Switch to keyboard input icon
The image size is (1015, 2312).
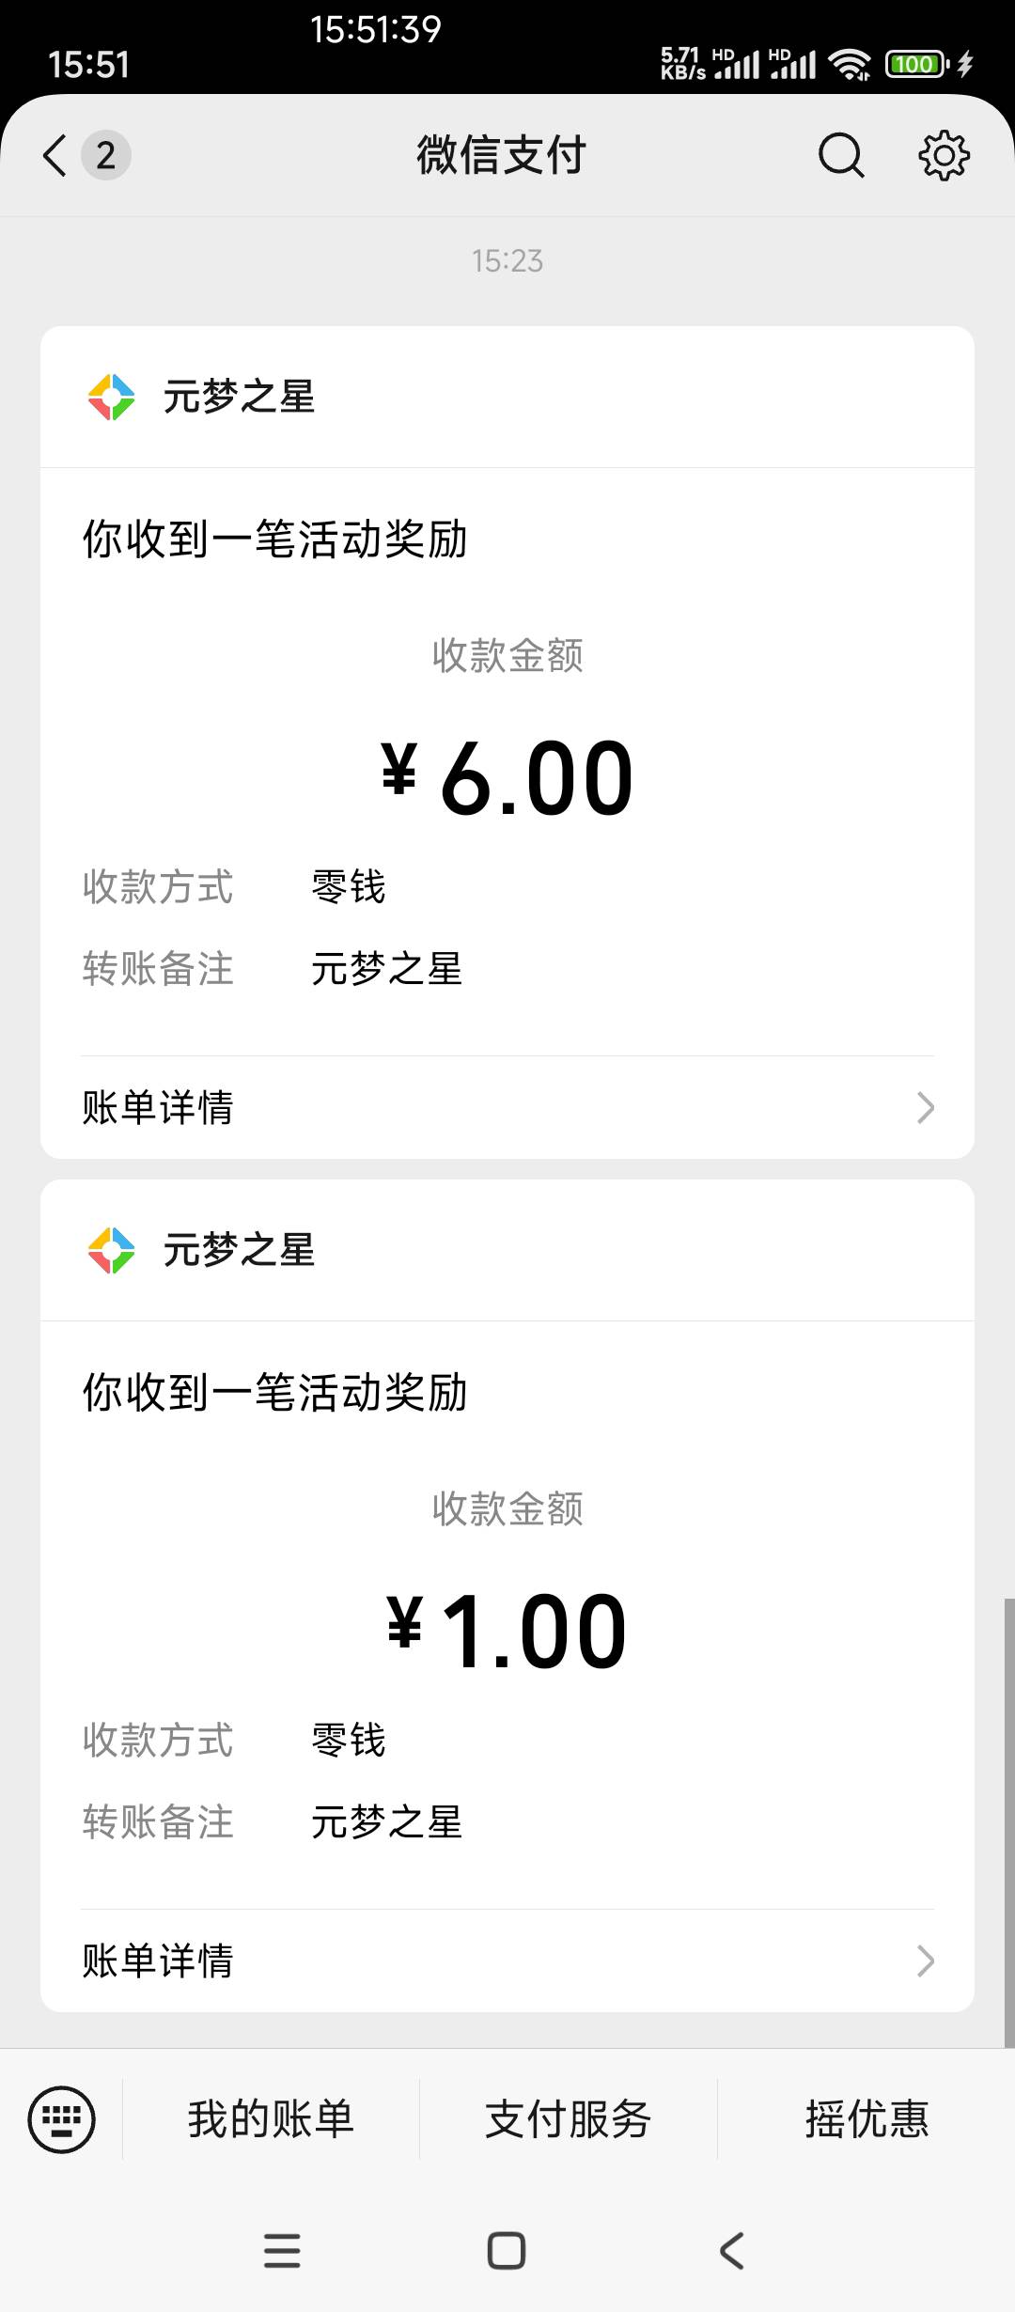point(62,2119)
